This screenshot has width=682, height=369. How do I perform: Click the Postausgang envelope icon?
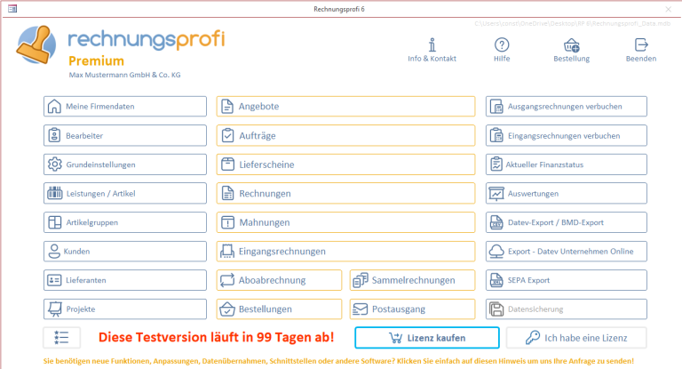tap(361, 309)
